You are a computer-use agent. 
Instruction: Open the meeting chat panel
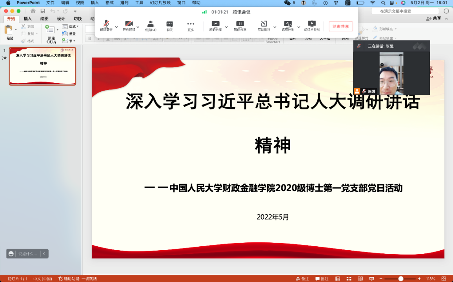pyautogui.click(x=169, y=26)
